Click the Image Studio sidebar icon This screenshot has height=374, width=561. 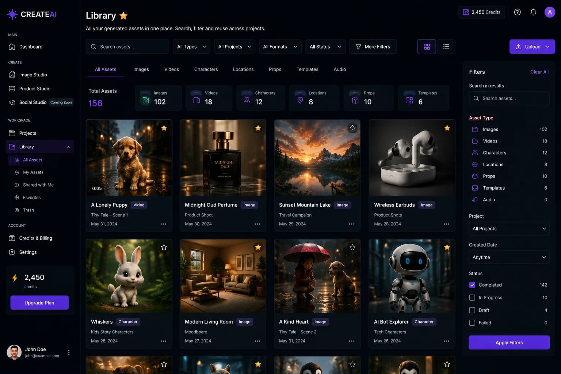pyautogui.click(x=12, y=75)
